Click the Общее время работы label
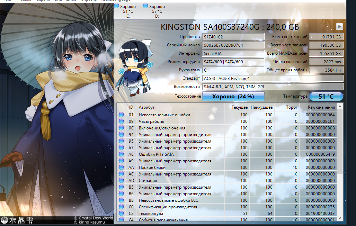The width and height of the screenshot is (356, 226). (x=287, y=70)
